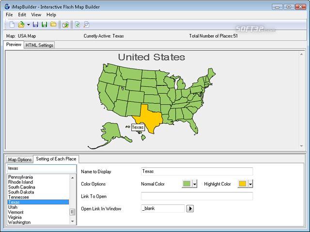Open a project using the open folder icon
Screen dimensions: 310x232
(21, 25)
